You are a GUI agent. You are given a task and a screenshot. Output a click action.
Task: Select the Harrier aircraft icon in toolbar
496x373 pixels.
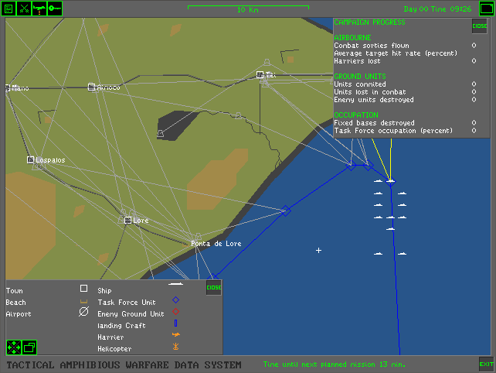(x=39, y=9)
